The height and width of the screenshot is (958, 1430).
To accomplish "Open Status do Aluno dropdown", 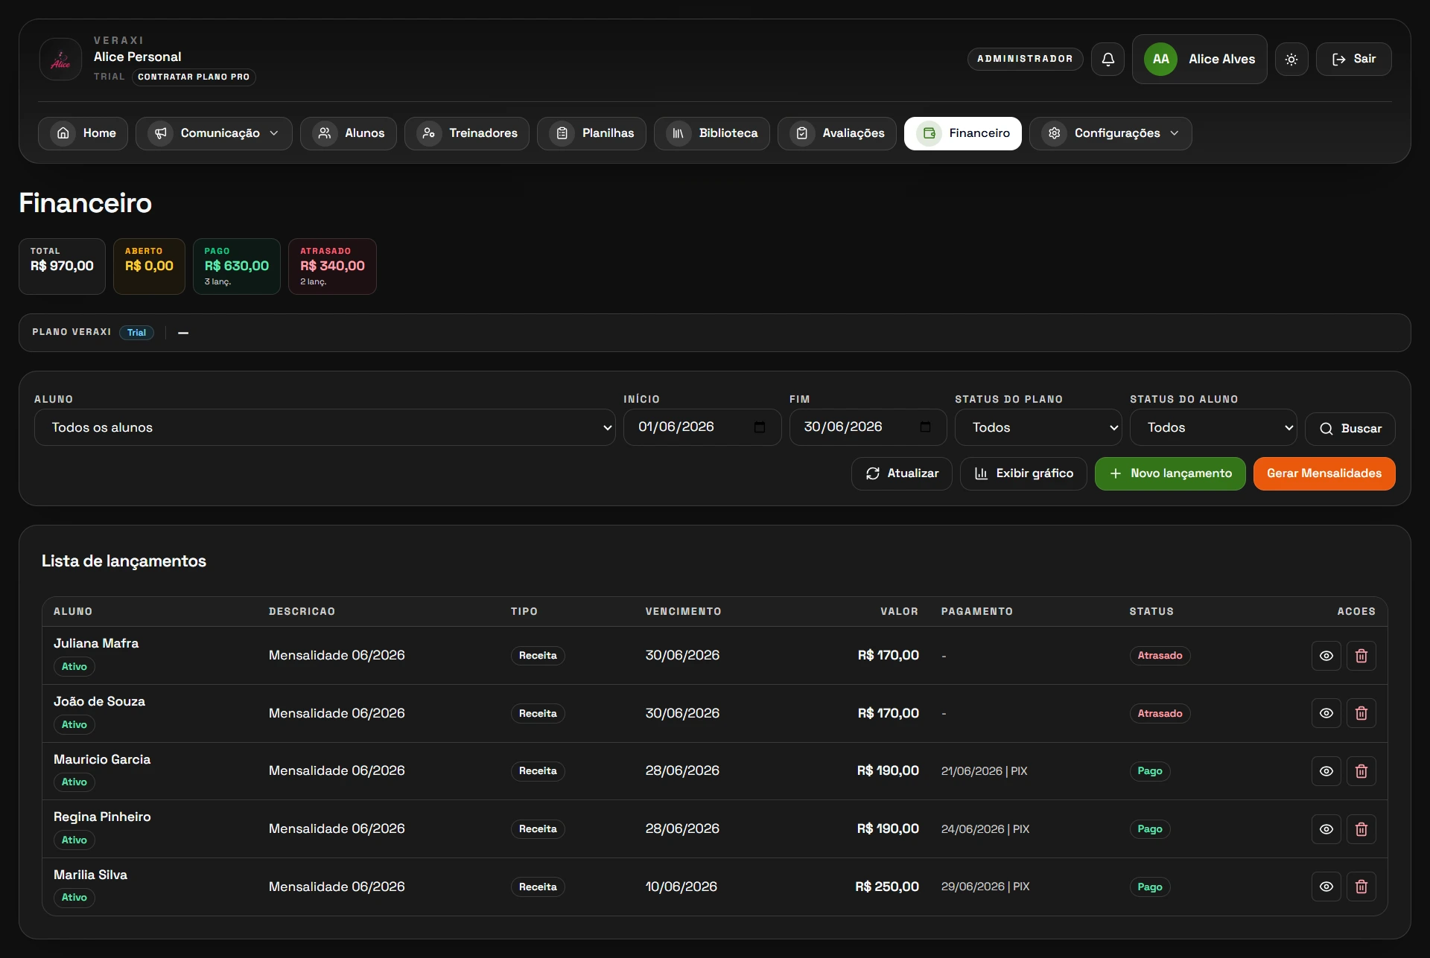I will click(1213, 427).
